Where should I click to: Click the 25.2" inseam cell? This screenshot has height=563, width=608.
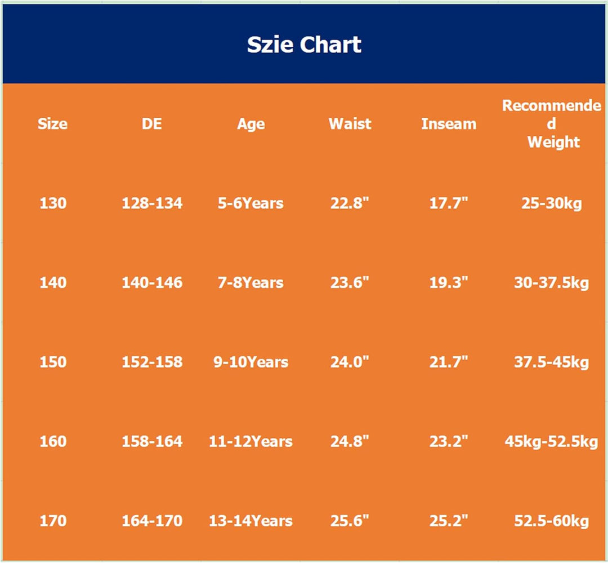(x=449, y=521)
